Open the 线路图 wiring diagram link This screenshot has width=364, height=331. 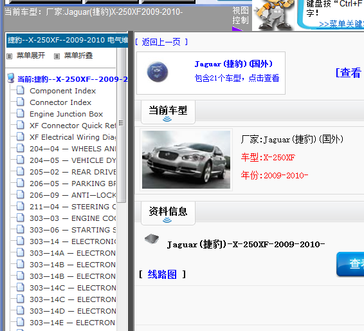(162, 274)
